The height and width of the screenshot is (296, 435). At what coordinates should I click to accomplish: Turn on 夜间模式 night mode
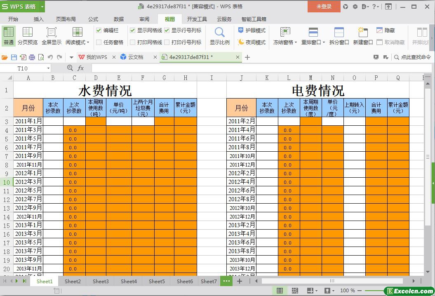(x=252, y=42)
